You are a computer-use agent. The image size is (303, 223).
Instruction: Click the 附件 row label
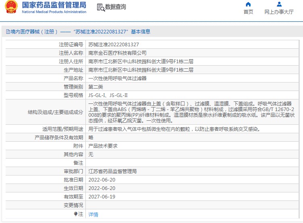78,146
